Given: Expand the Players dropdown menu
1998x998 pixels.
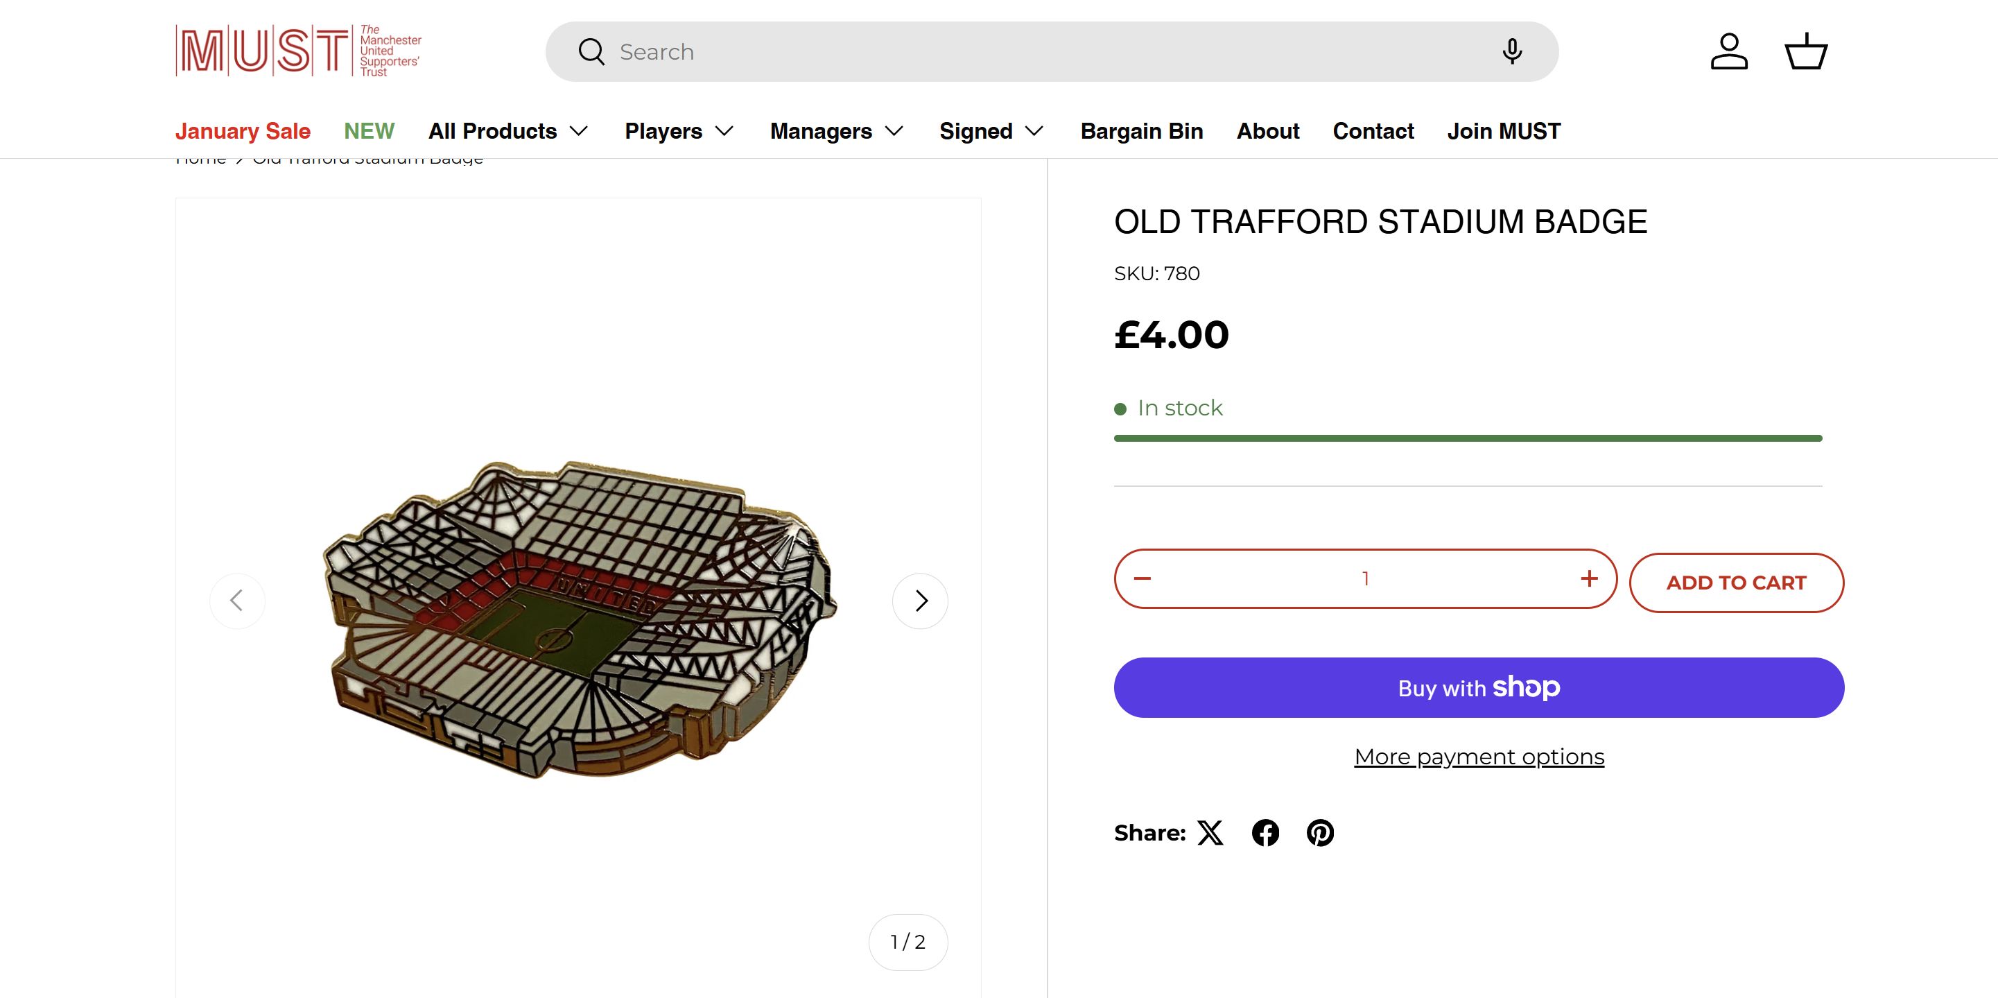Looking at the screenshot, I should point(679,131).
